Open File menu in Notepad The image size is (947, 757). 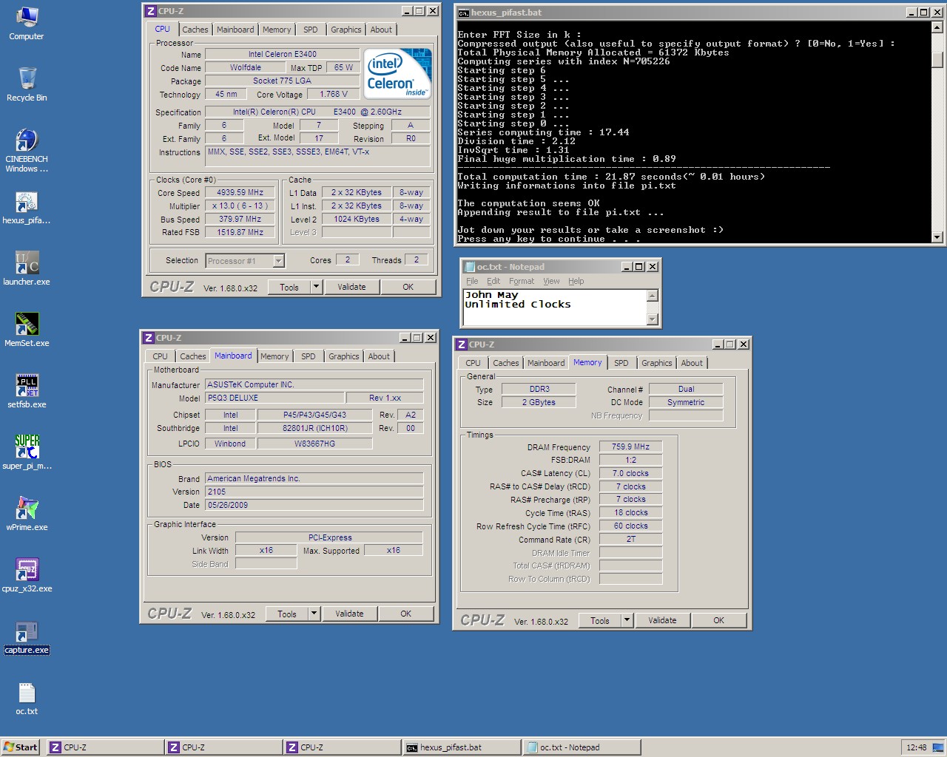tap(472, 281)
